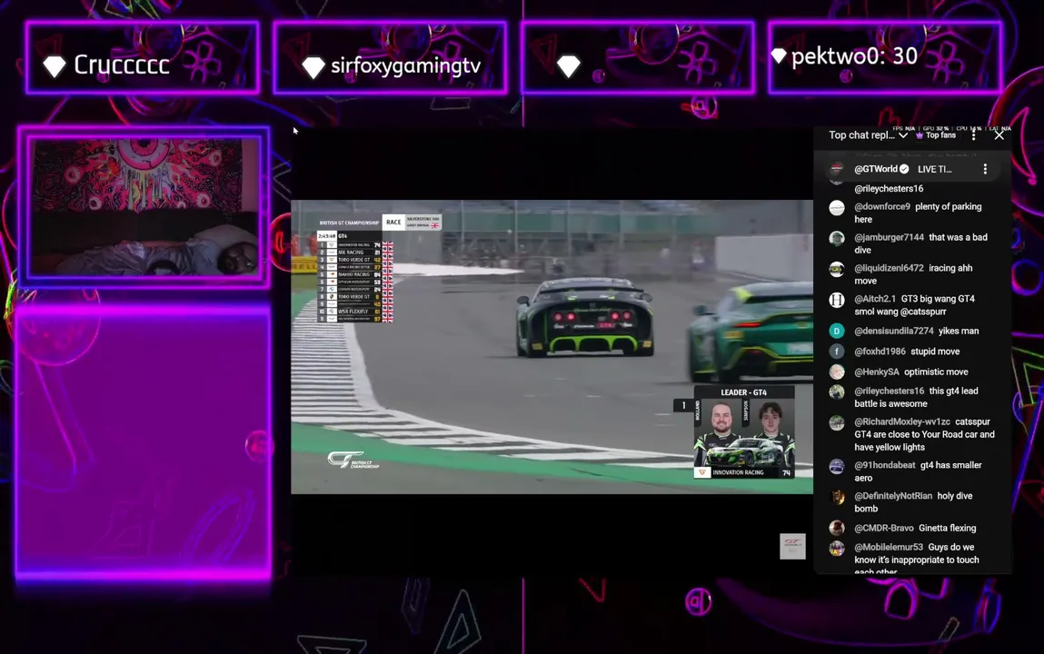Click the diamond icon beside sirfoxygamingtv
The height and width of the screenshot is (654, 1044).
pos(313,66)
